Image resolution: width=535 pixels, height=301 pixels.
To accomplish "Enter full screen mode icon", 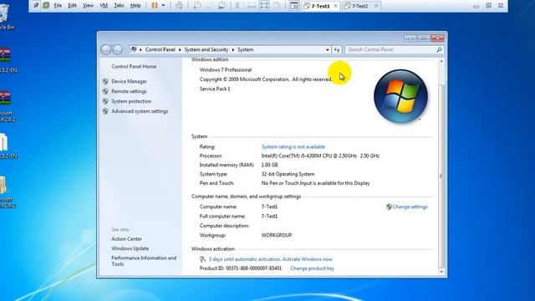I will 264,6.
